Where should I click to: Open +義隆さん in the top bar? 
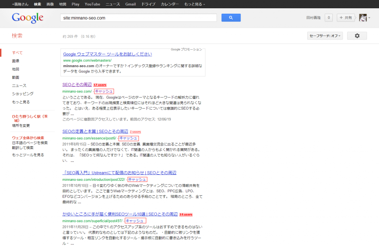[x=20, y=4]
